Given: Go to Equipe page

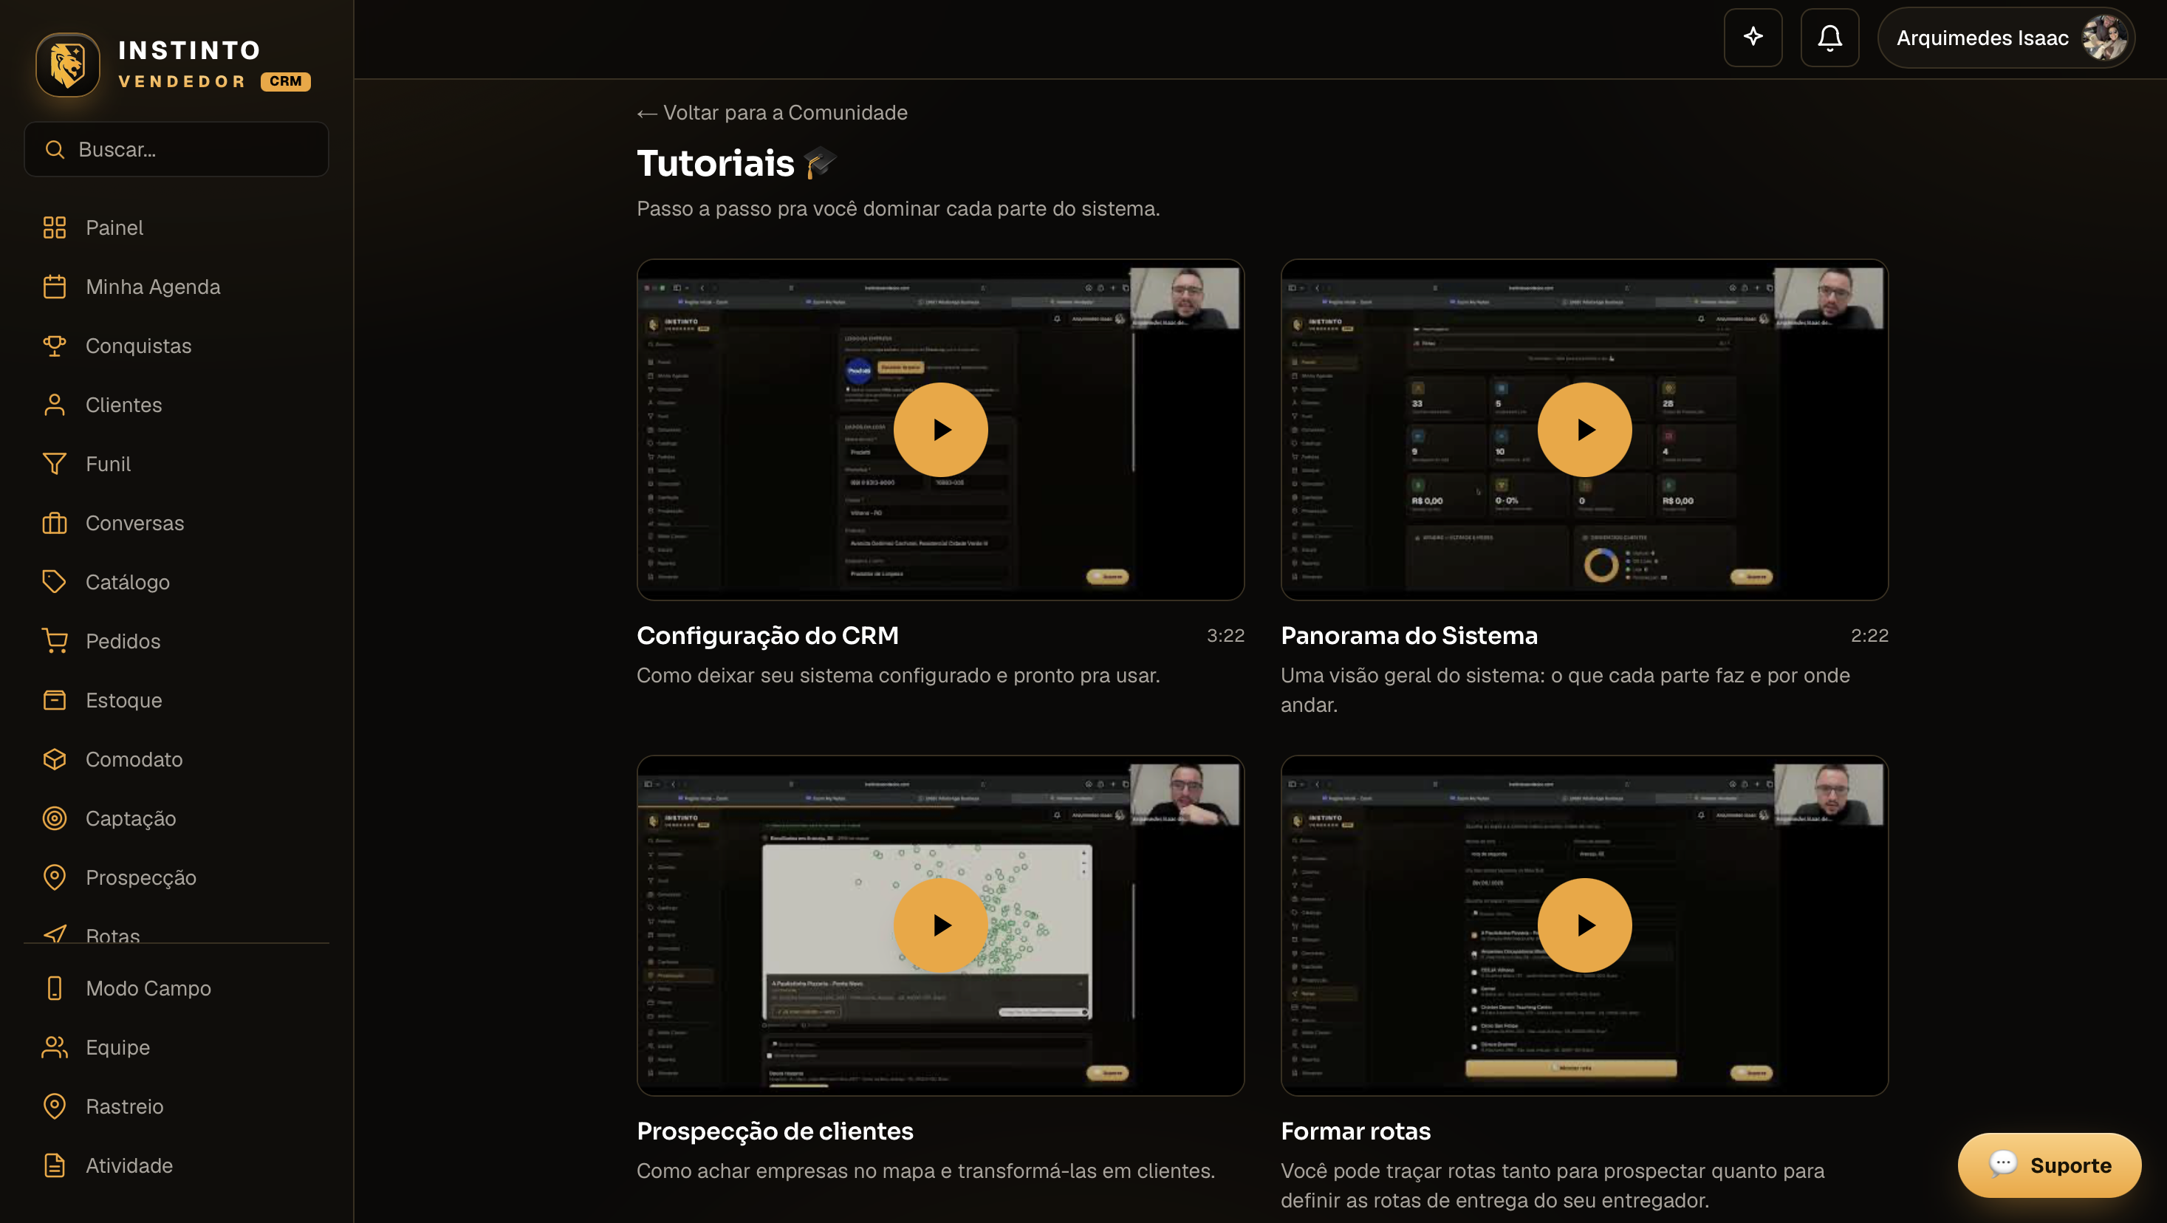Looking at the screenshot, I should point(177,1047).
